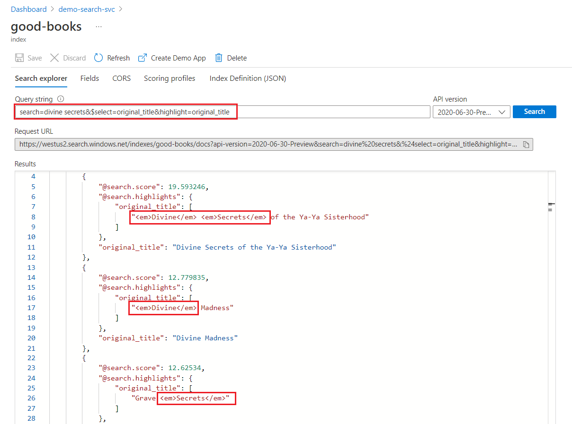The width and height of the screenshot is (572, 424).
Task: Click inside the Query string input field
Action: pos(331,112)
